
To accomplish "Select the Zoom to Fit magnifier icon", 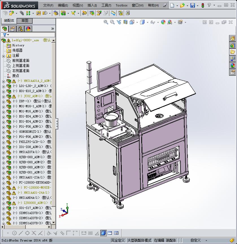I will [106, 22].
